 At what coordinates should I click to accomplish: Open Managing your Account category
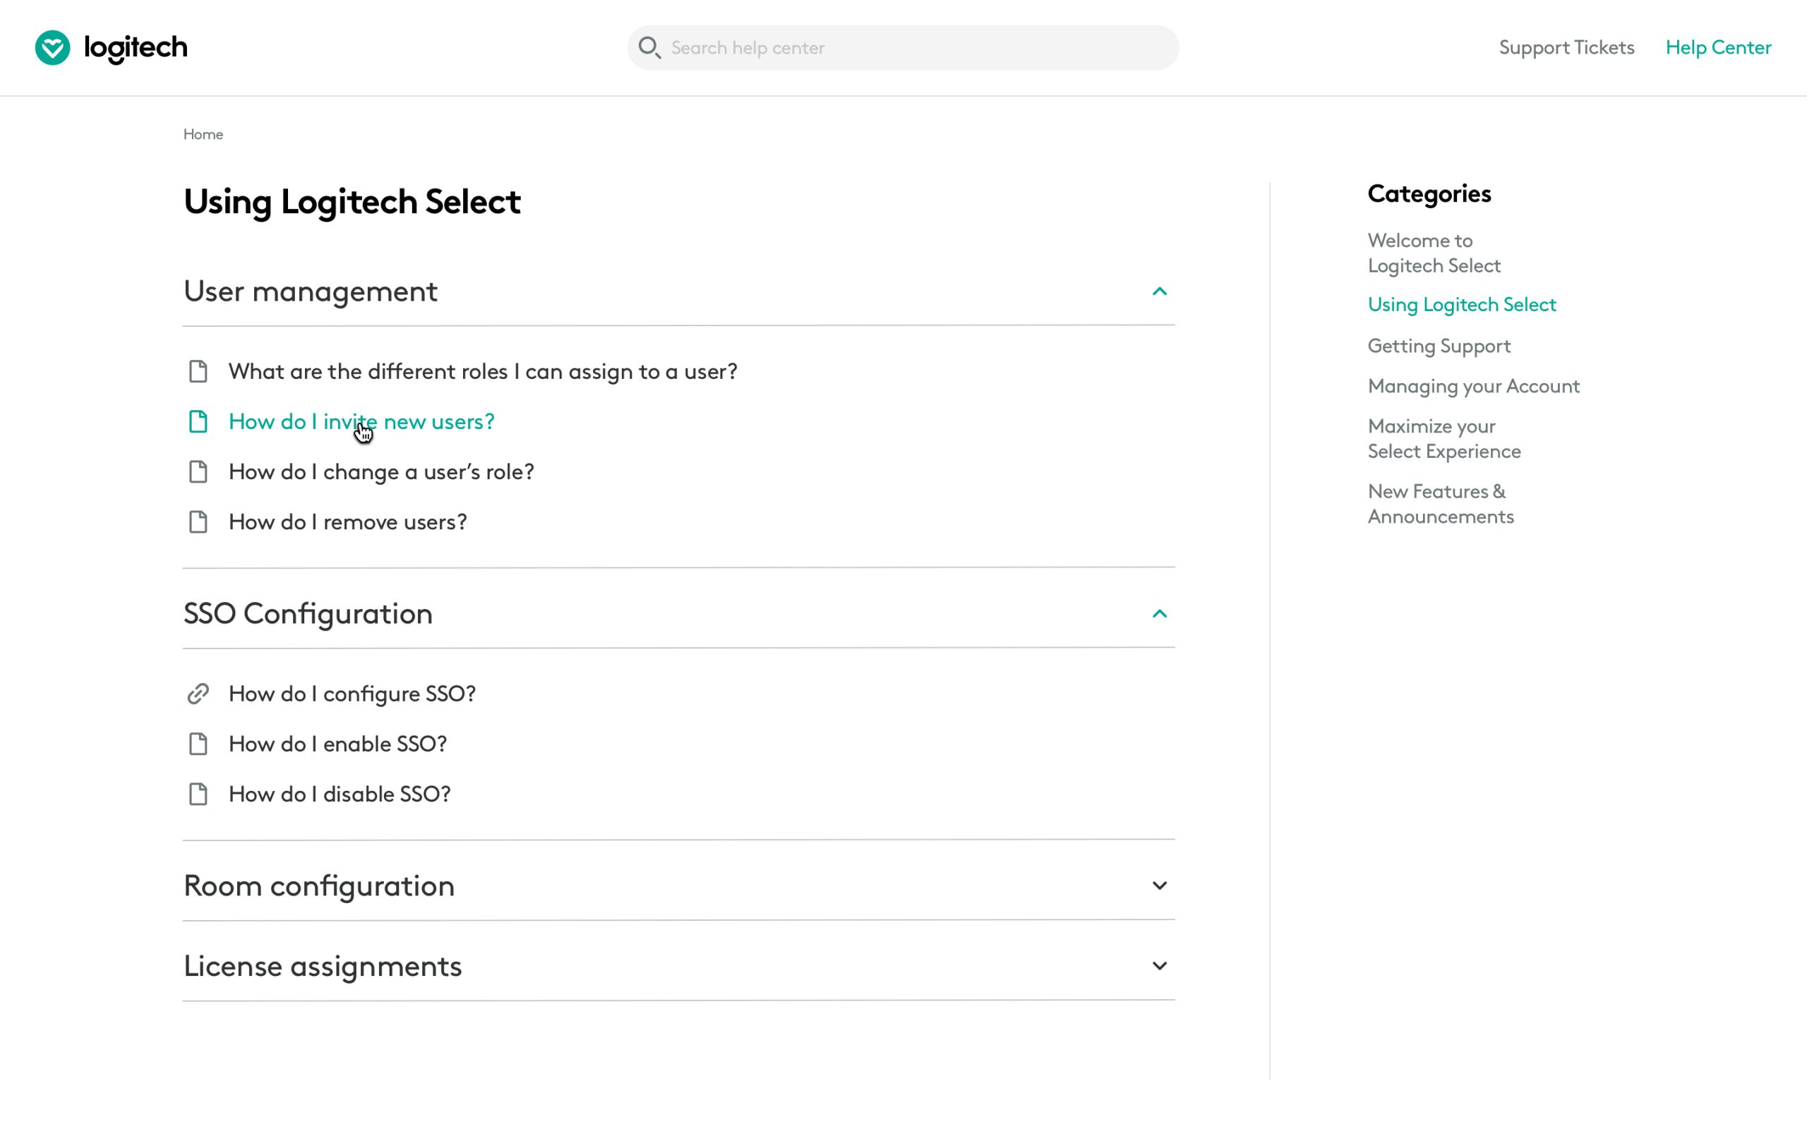click(1473, 386)
